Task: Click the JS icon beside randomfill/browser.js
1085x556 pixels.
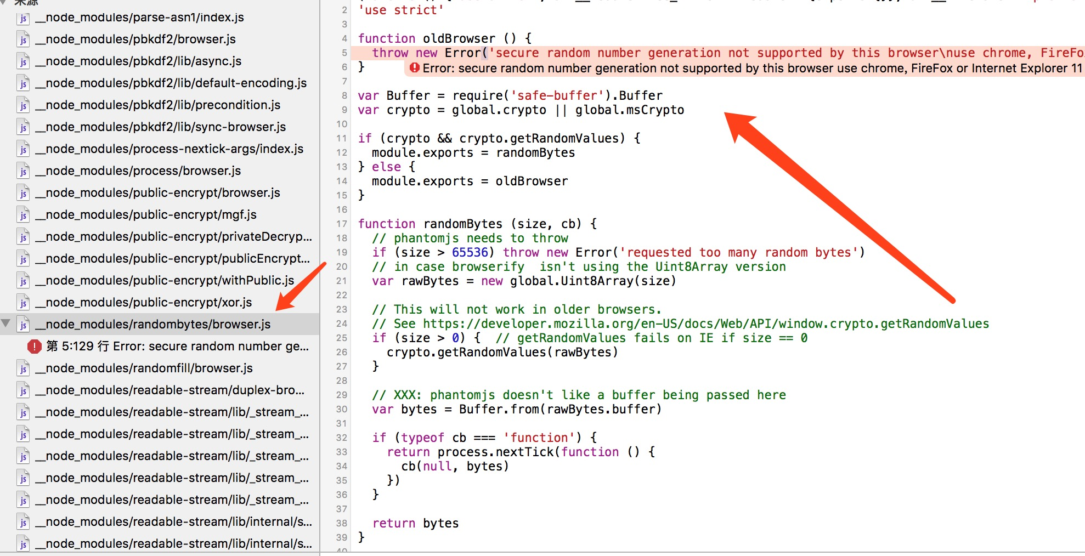Action: (23, 369)
